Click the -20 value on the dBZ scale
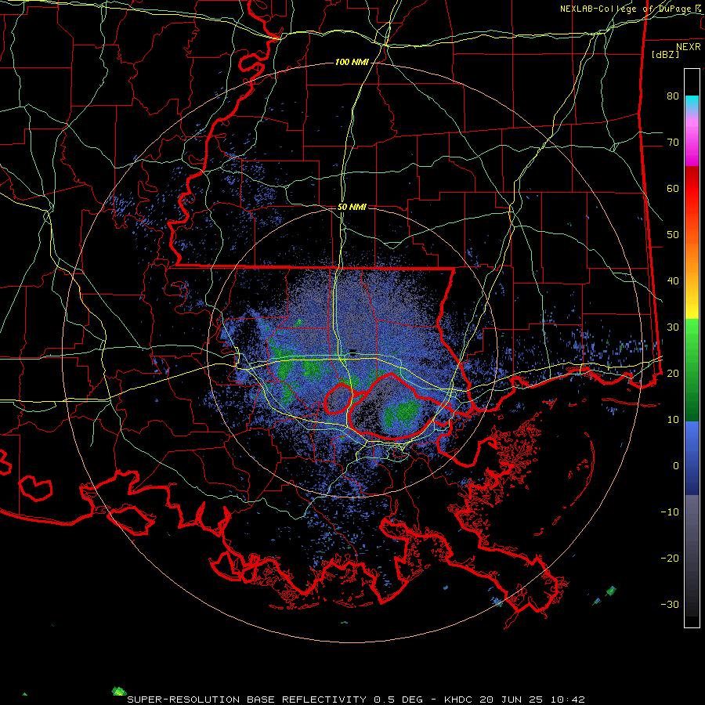 point(670,558)
